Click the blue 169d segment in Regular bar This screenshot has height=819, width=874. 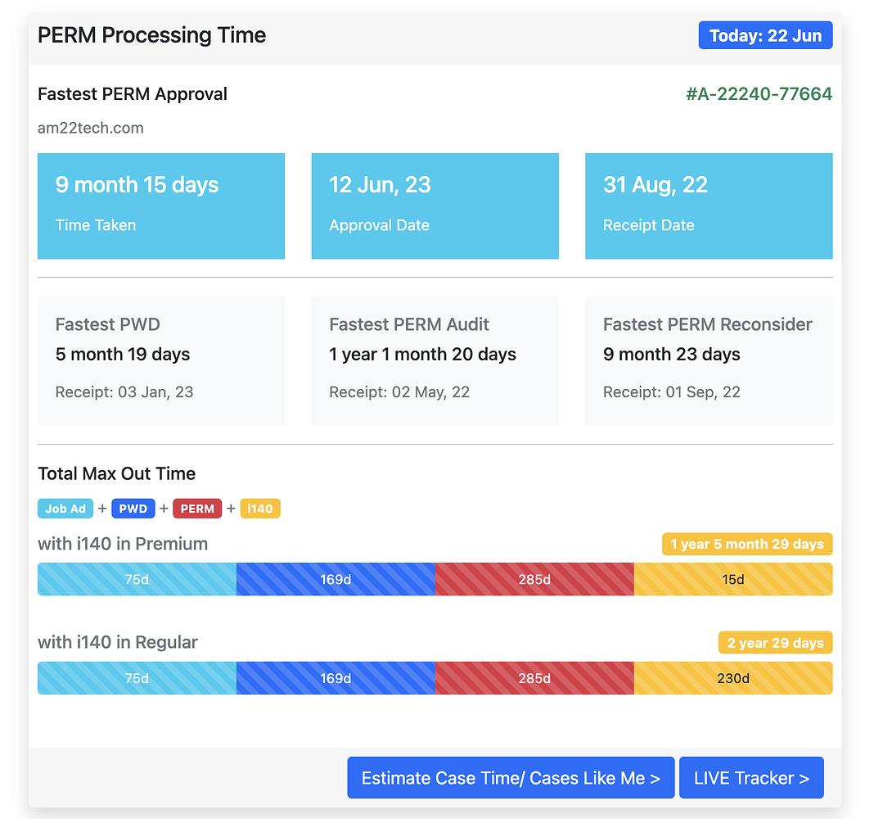point(336,678)
